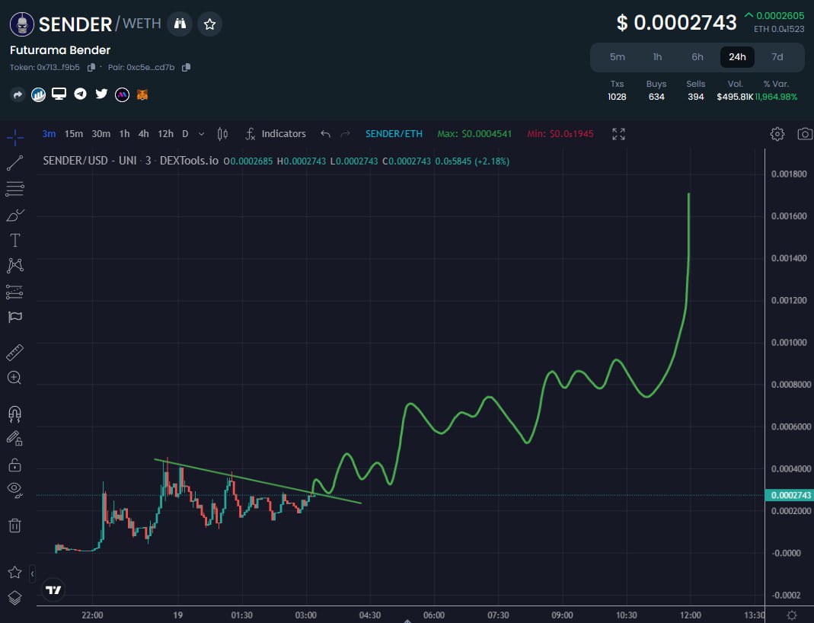Toggle stay in drawing mode pencil-lock
814x623 pixels.
pyautogui.click(x=14, y=439)
